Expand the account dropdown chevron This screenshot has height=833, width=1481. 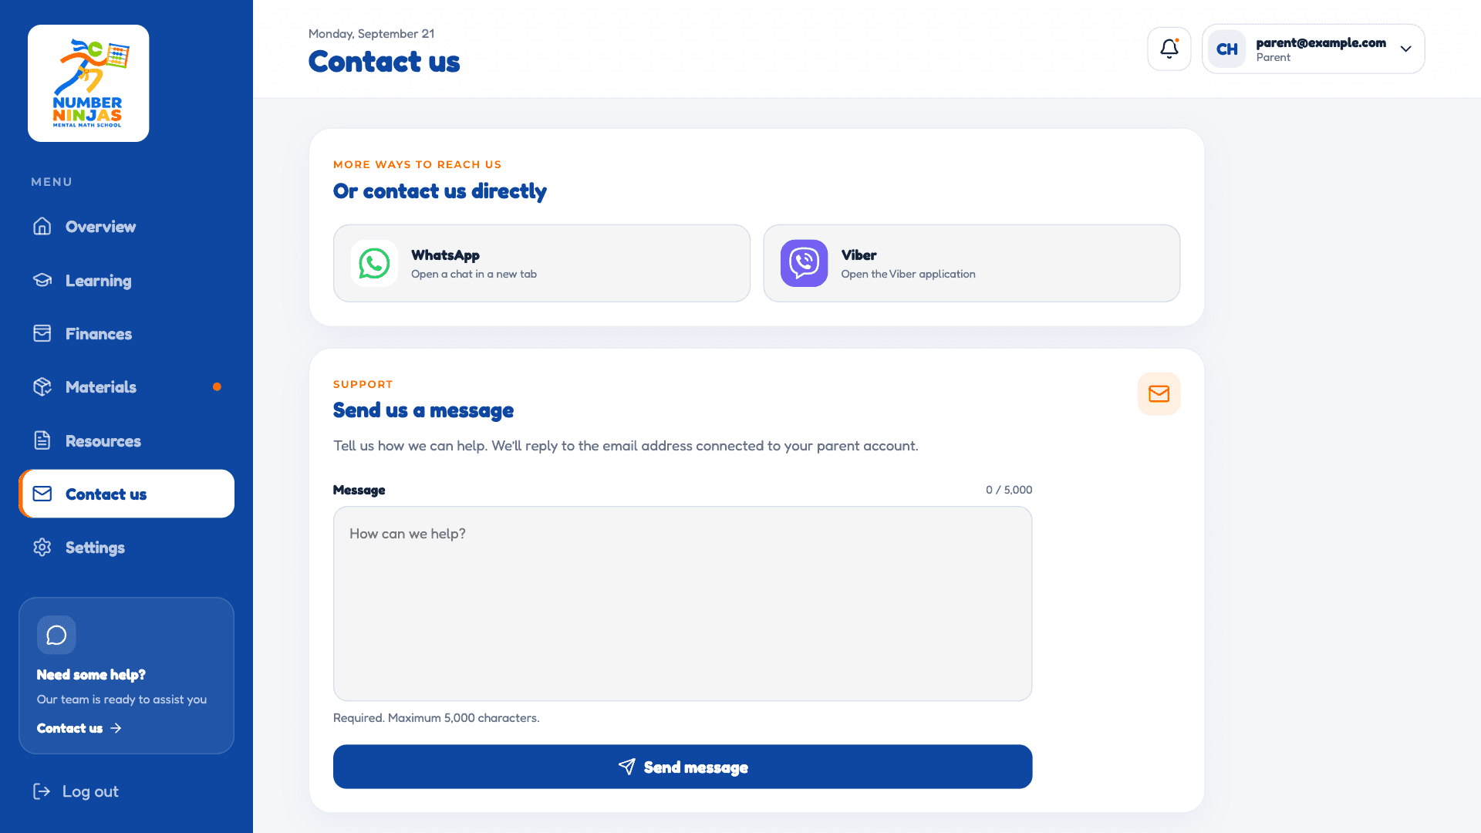1405,49
